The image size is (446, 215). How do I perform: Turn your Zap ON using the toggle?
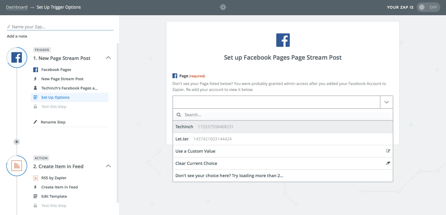click(x=428, y=7)
